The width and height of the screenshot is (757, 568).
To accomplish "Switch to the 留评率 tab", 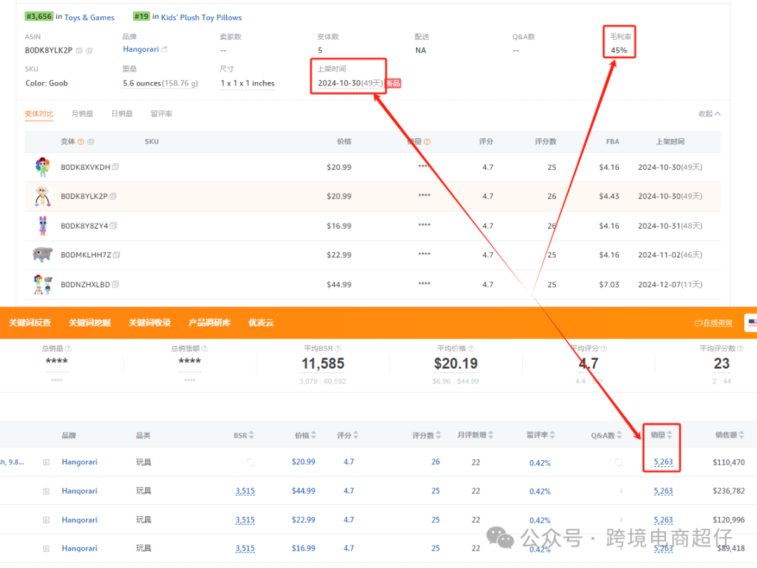I will click(x=161, y=114).
